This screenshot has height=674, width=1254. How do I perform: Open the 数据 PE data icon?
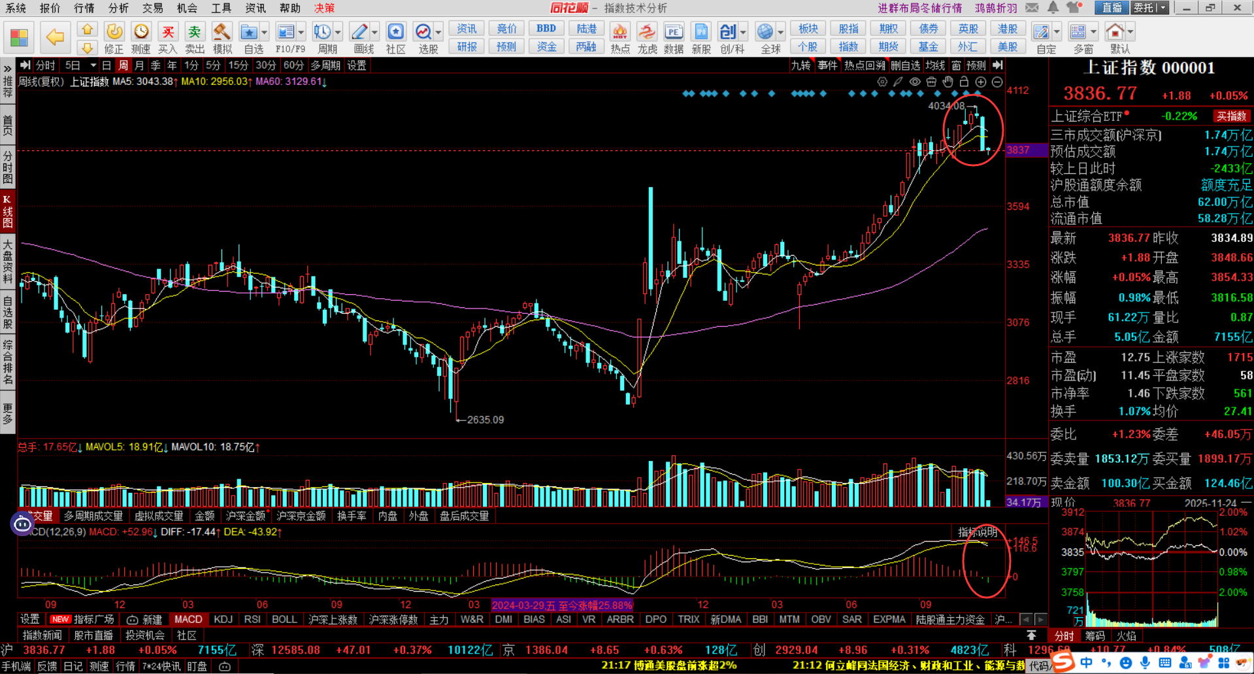point(674,38)
